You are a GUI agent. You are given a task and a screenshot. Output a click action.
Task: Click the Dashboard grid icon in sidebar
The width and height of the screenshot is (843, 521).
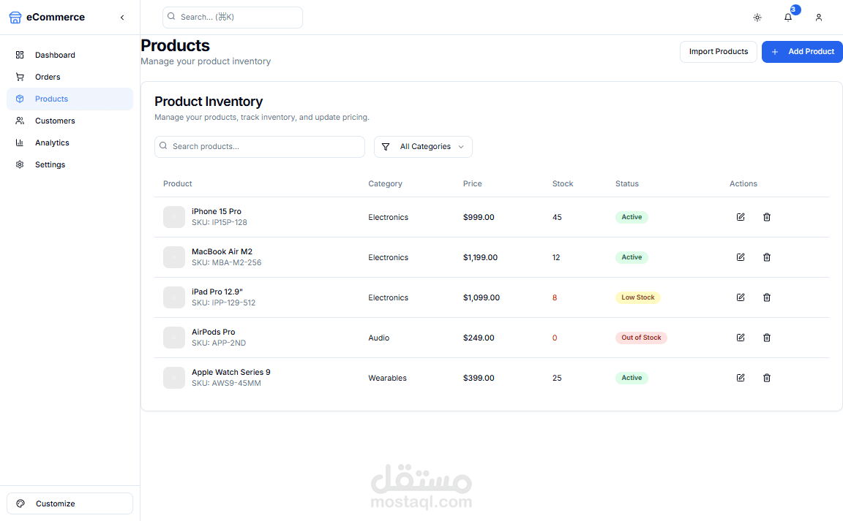coord(20,55)
